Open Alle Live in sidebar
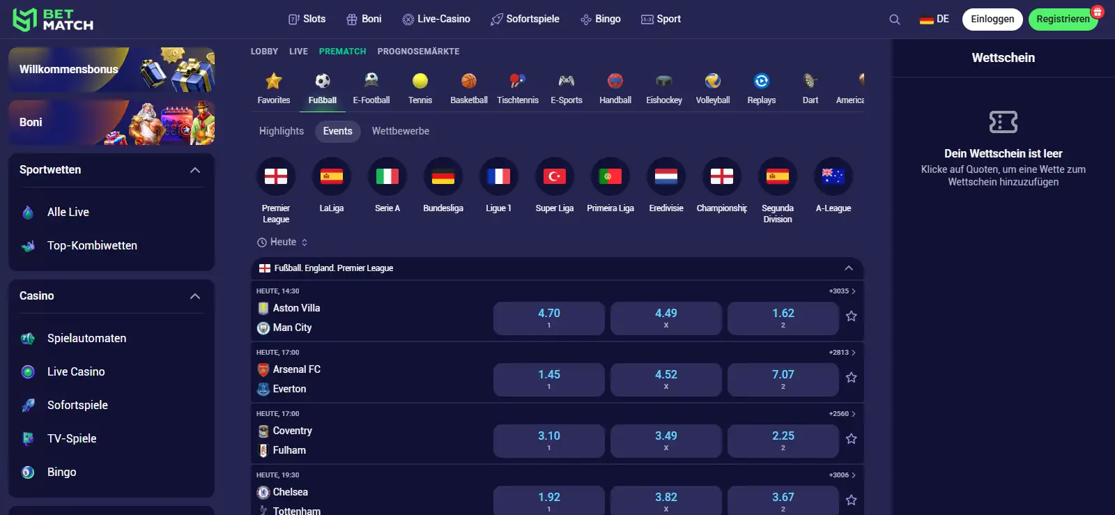 [68, 213]
